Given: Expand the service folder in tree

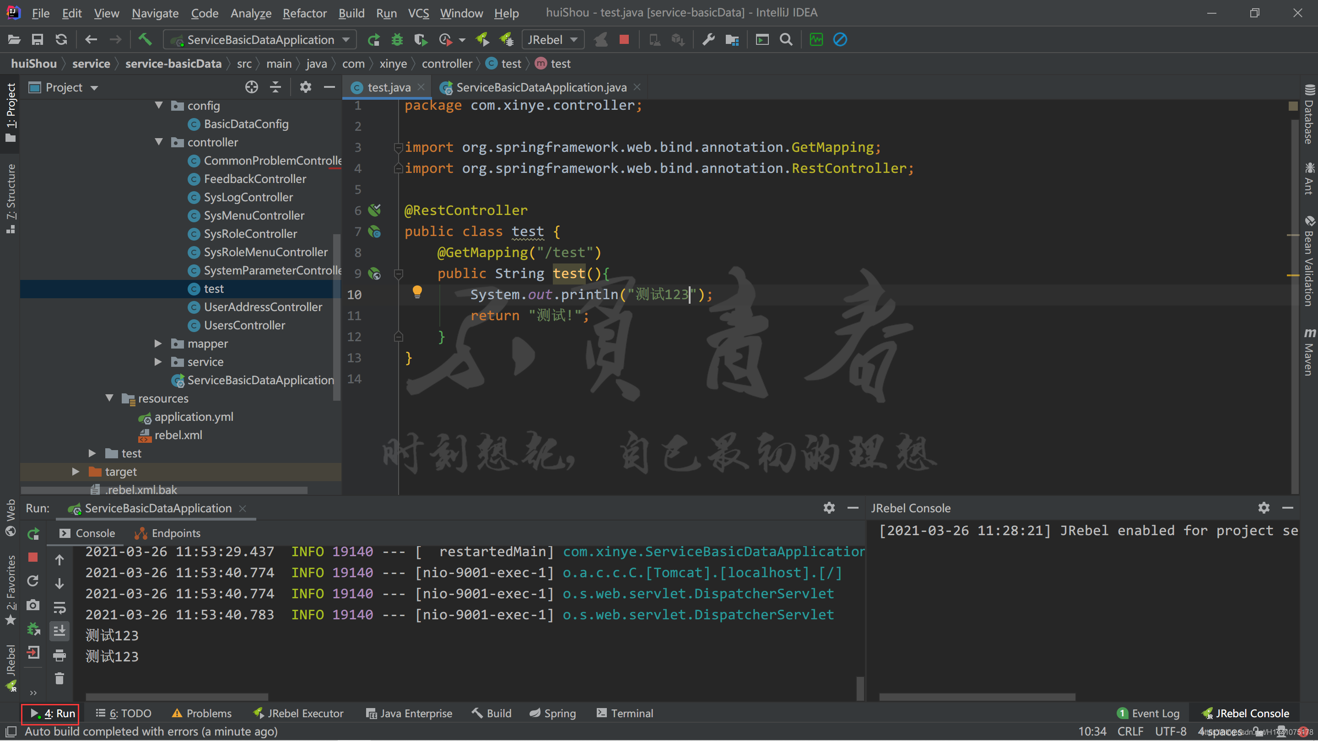Looking at the screenshot, I should (x=159, y=362).
